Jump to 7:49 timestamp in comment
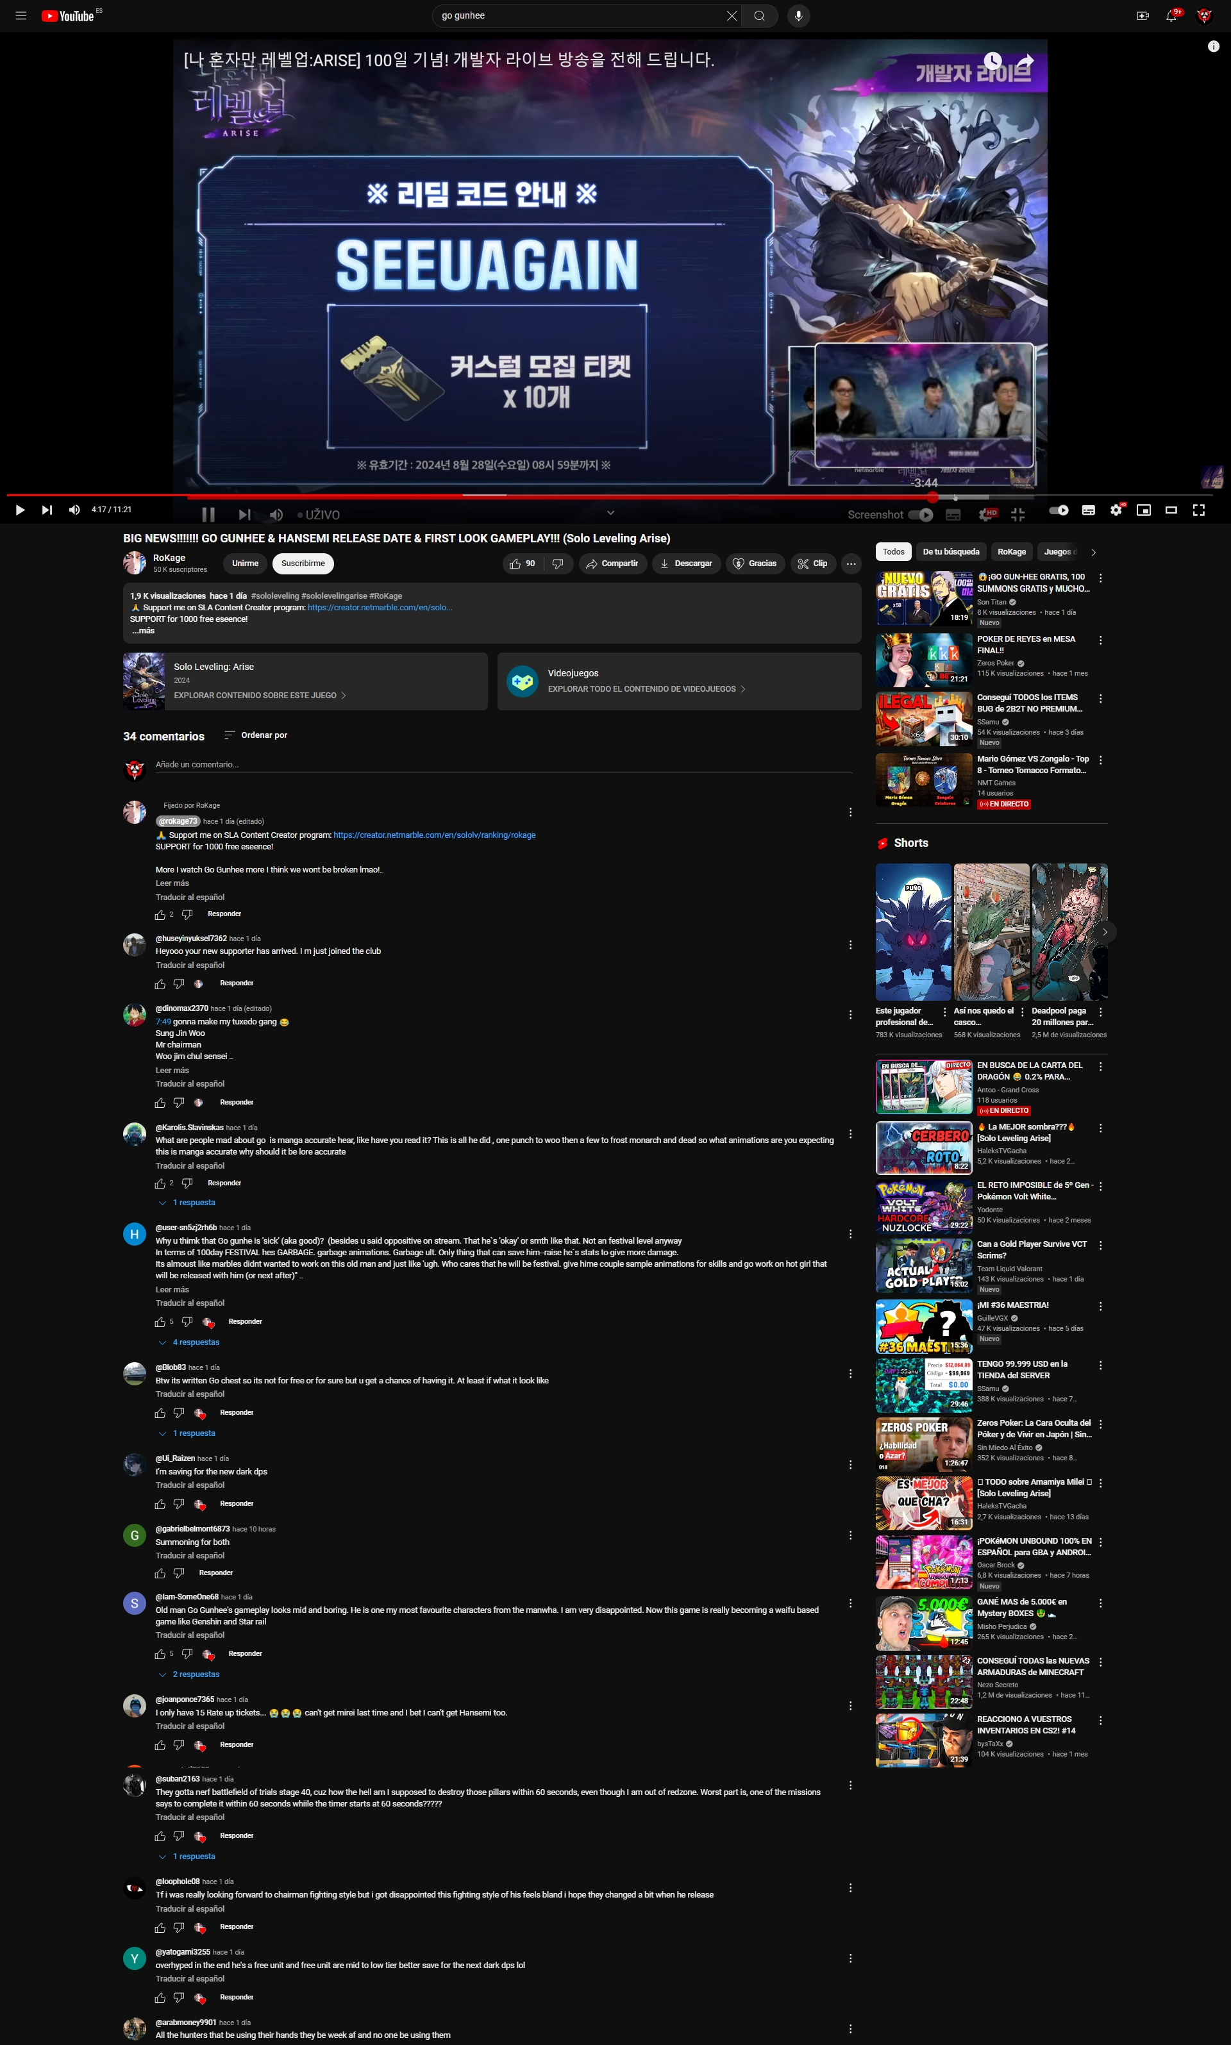Screen dimensions: 1231x2045 click(x=163, y=1022)
